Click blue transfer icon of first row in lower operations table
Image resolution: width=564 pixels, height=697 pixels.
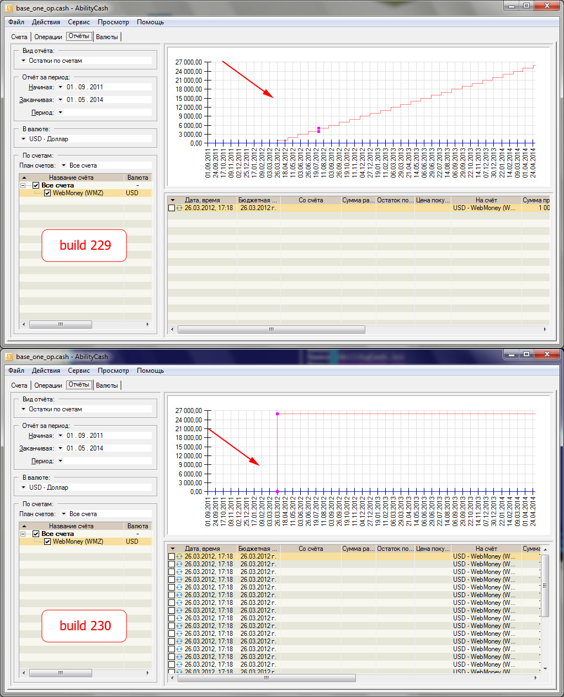(179, 556)
